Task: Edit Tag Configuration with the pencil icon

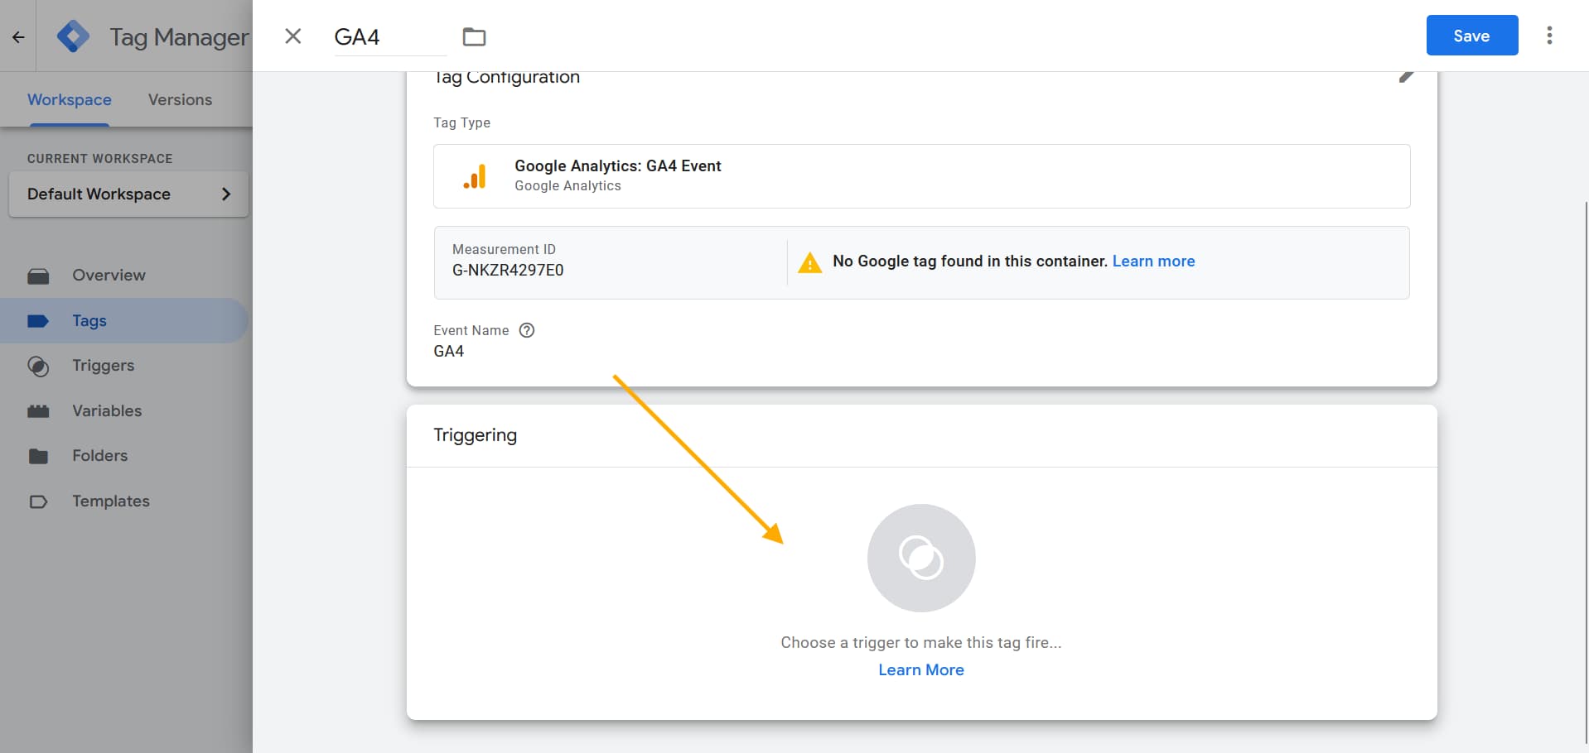Action: tap(1406, 77)
